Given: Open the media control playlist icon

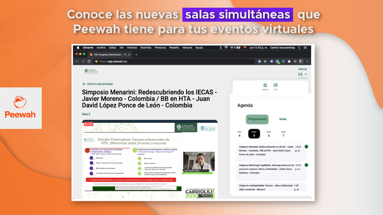Looking at the screenshot, I should click(295, 61).
